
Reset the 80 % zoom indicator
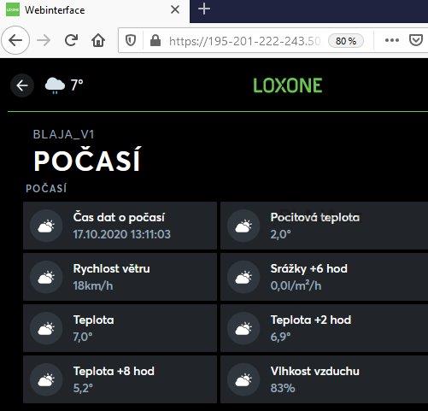coord(346,41)
